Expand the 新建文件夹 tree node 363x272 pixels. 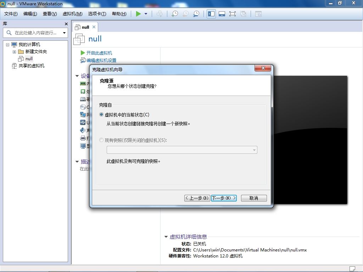click(x=14, y=52)
